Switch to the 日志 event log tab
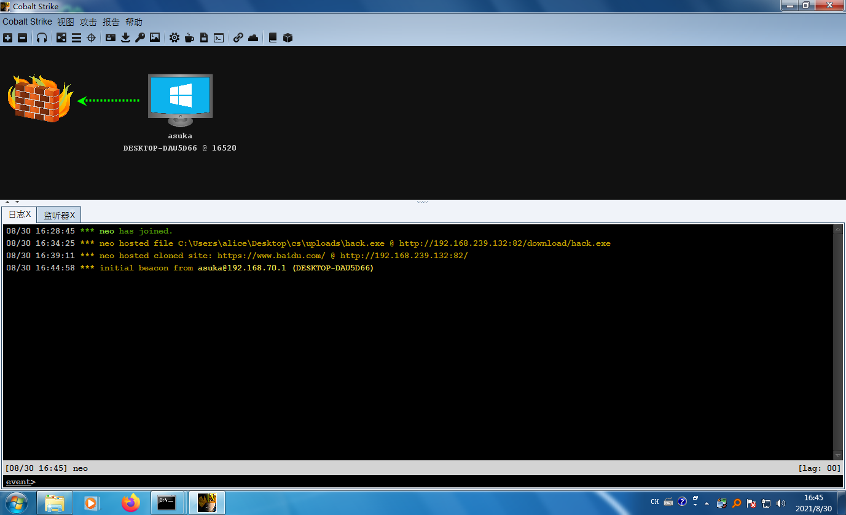 (x=19, y=214)
